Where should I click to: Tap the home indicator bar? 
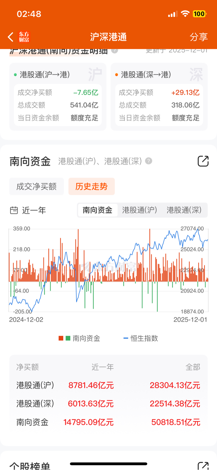108,464
